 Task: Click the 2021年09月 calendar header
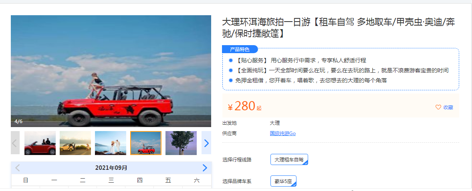111,167
